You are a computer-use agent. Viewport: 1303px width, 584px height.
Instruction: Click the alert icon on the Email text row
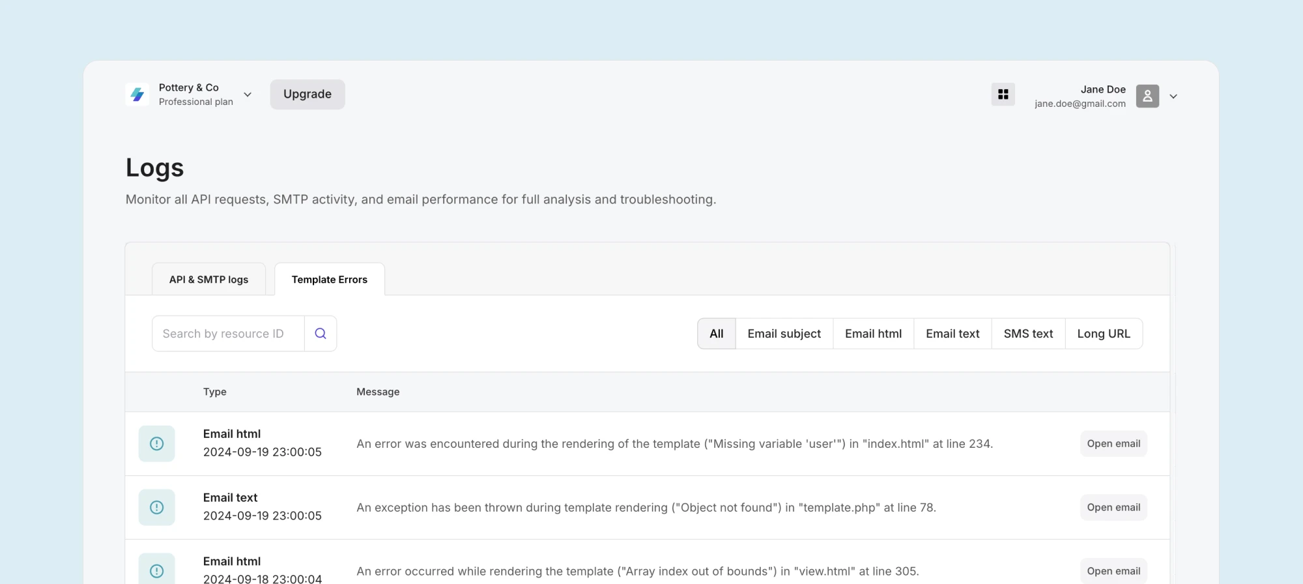tap(156, 508)
